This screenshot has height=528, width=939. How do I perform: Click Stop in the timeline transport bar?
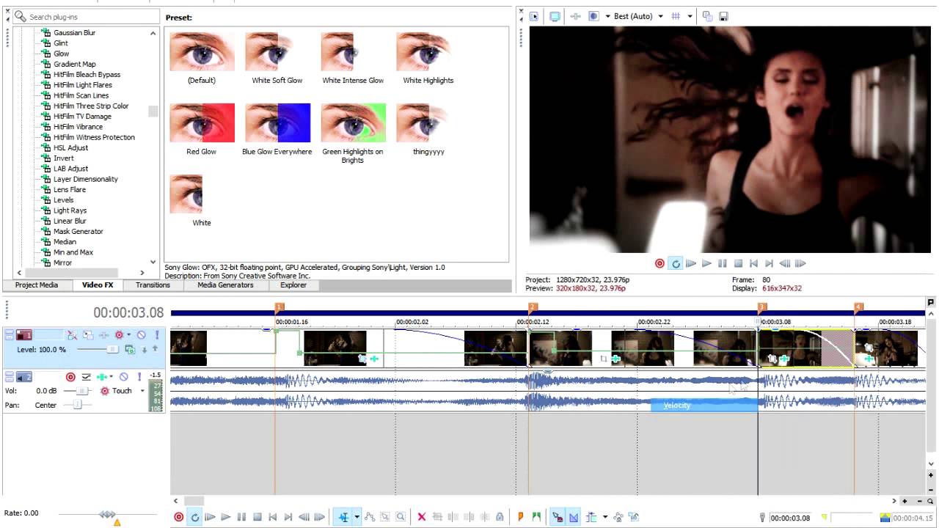(x=257, y=517)
